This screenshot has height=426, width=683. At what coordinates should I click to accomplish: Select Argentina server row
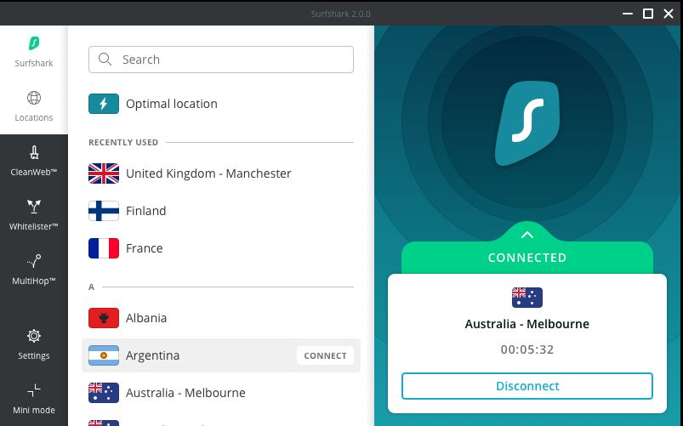pos(221,355)
